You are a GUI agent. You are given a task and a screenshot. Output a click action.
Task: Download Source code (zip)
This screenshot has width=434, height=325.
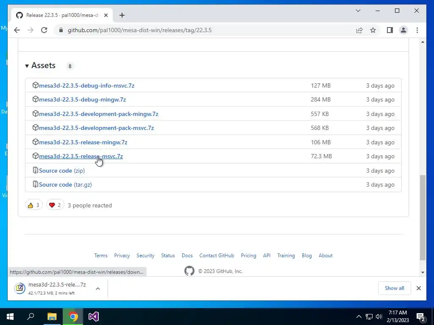point(62,171)
